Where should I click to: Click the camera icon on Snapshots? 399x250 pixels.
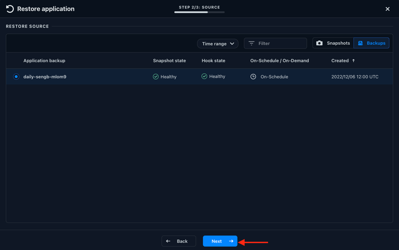(x=319, y=43)
